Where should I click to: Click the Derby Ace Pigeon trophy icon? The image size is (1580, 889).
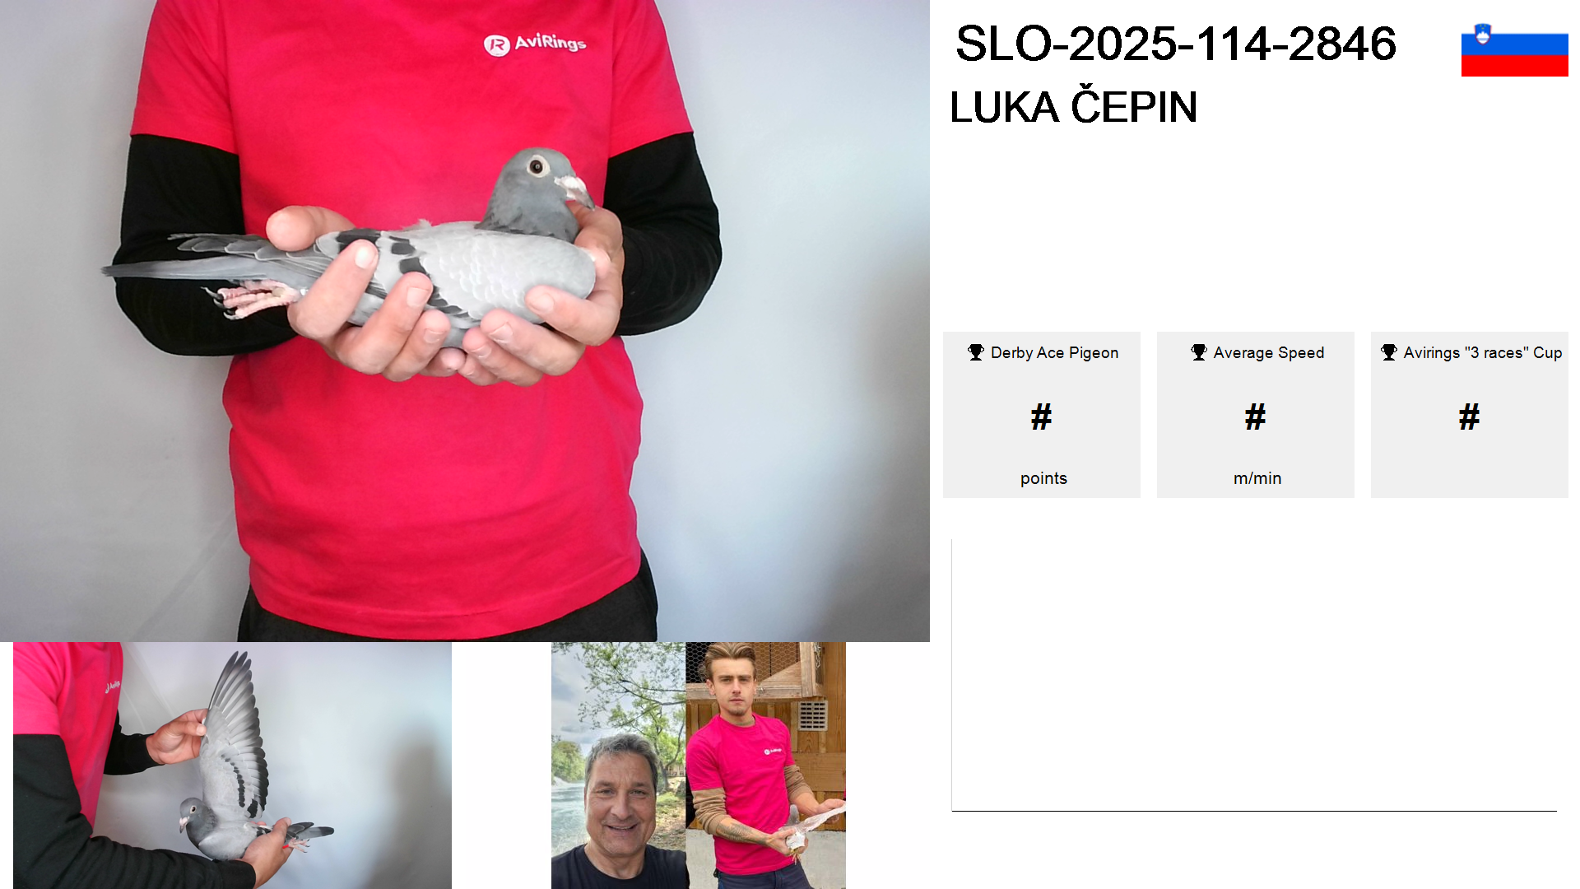[x=976, y=352]
